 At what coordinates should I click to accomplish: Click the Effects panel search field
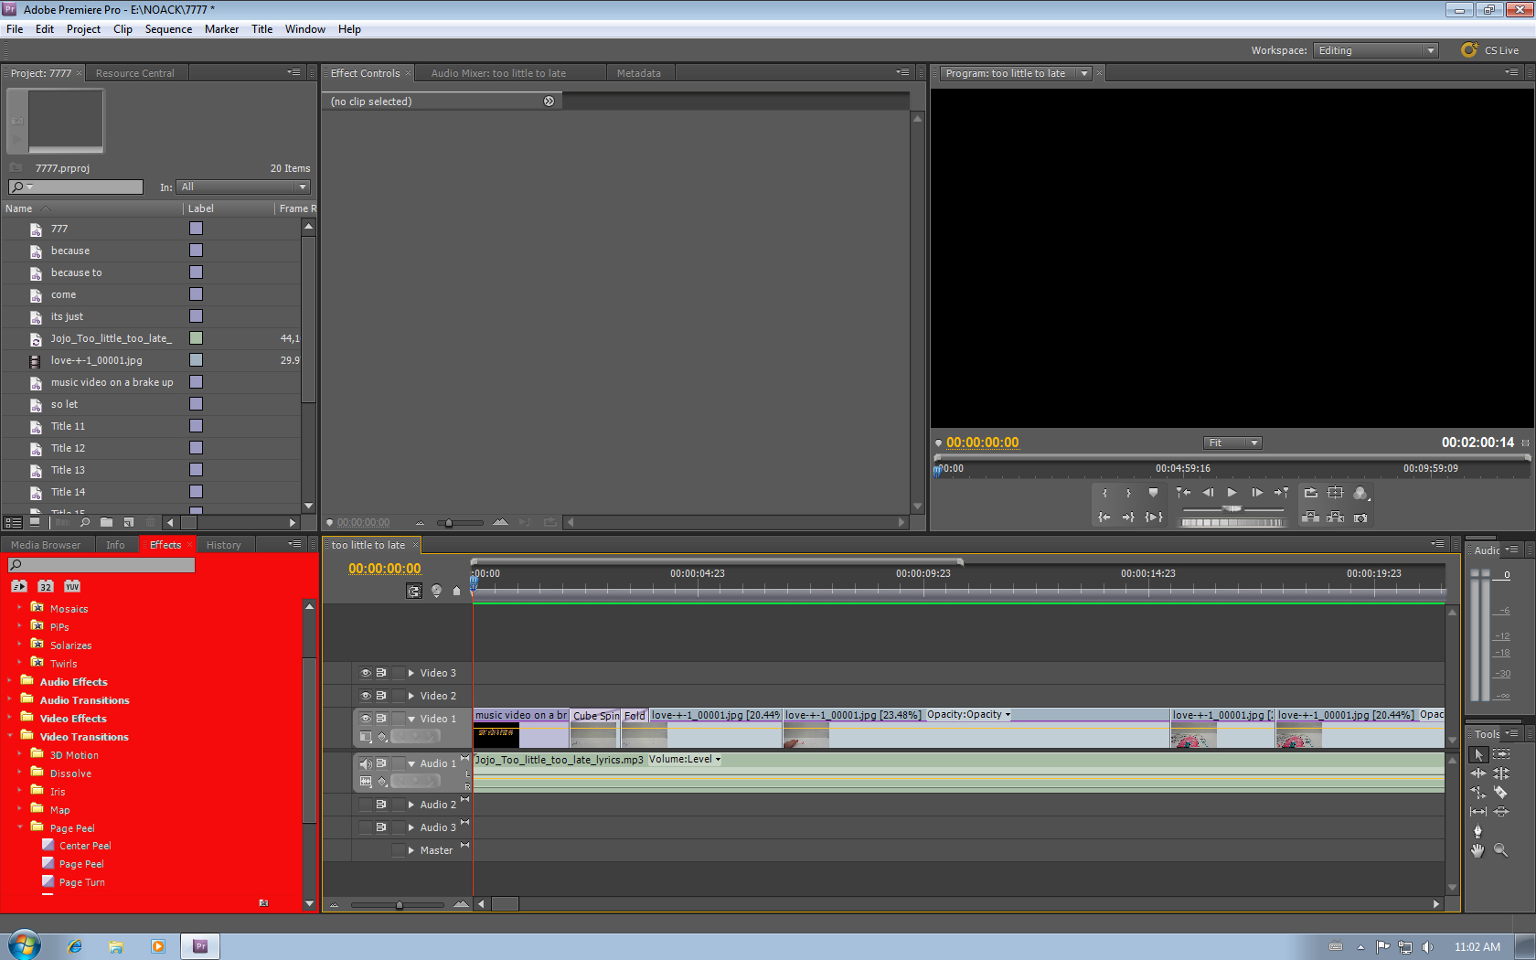point(101,565)
